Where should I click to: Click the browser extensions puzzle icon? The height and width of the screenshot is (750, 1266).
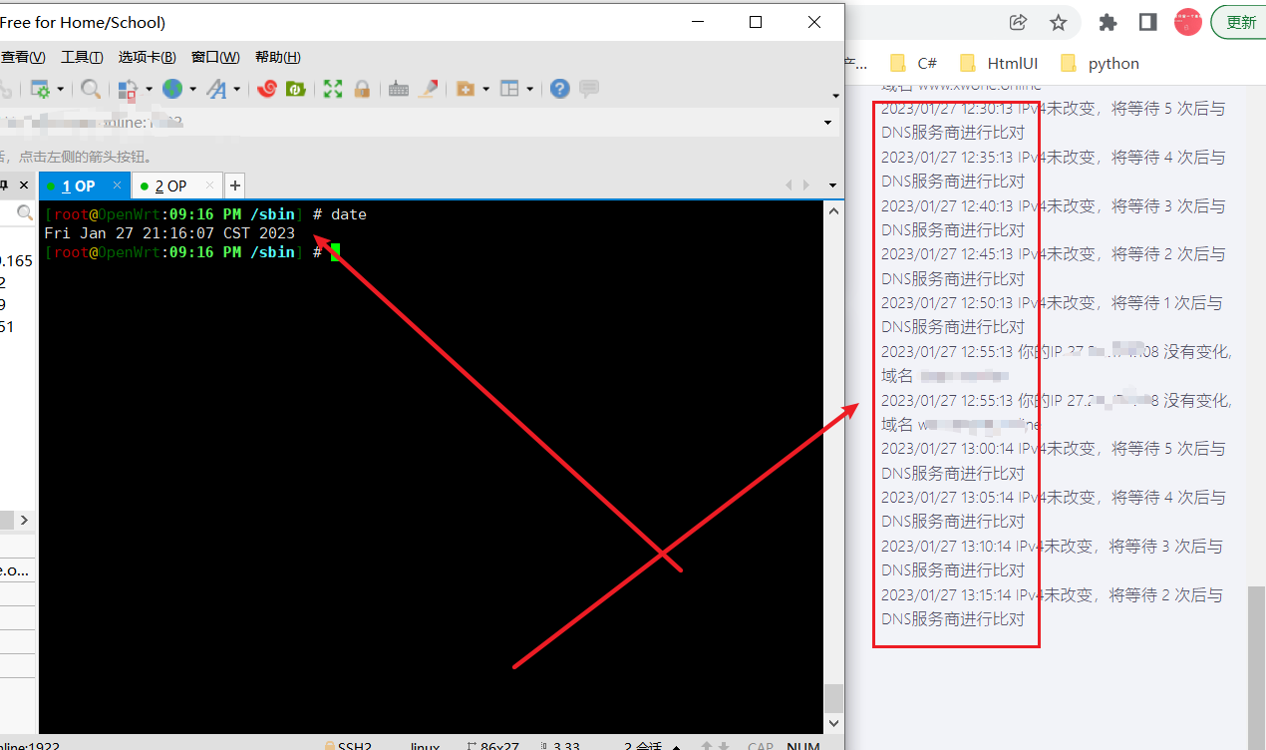pos(1108,22)
